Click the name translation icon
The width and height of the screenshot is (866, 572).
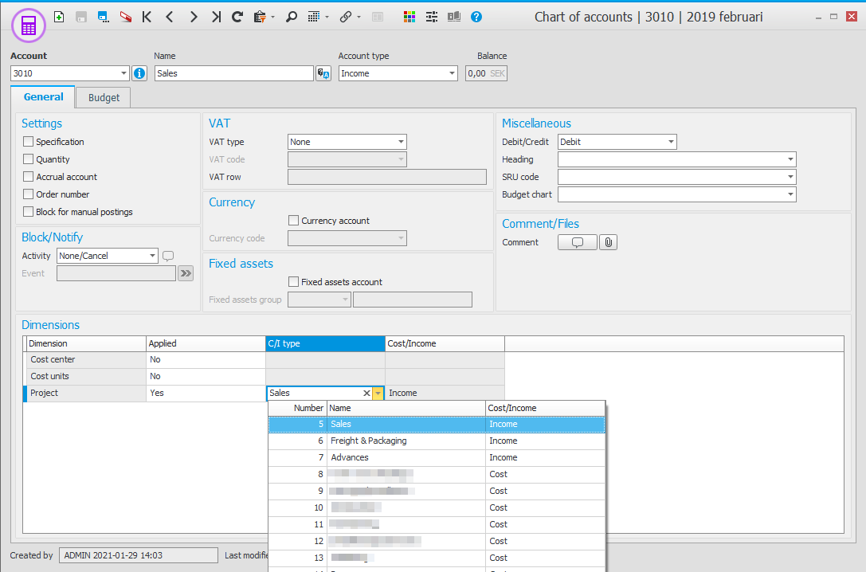click(323, 73)
